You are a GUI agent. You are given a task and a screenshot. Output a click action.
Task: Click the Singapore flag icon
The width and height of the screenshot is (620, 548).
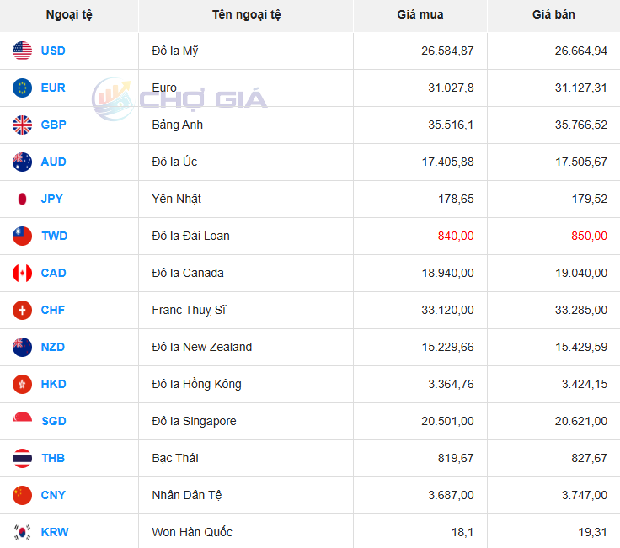coord(23,421)
